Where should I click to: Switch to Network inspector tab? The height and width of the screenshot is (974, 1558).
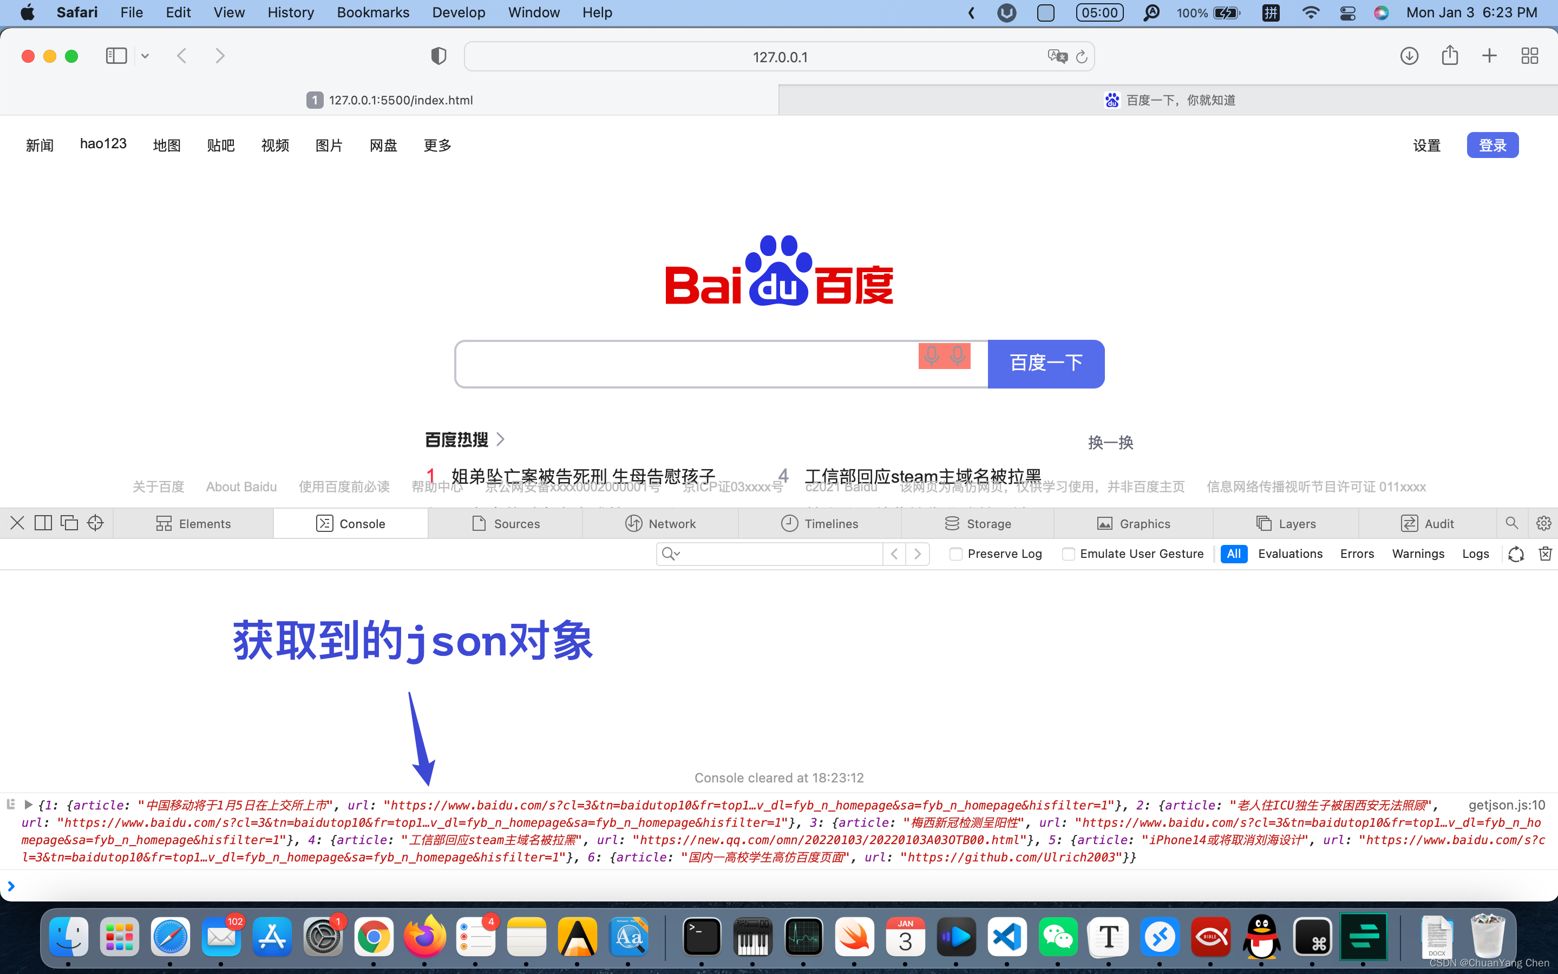point(660,524)
